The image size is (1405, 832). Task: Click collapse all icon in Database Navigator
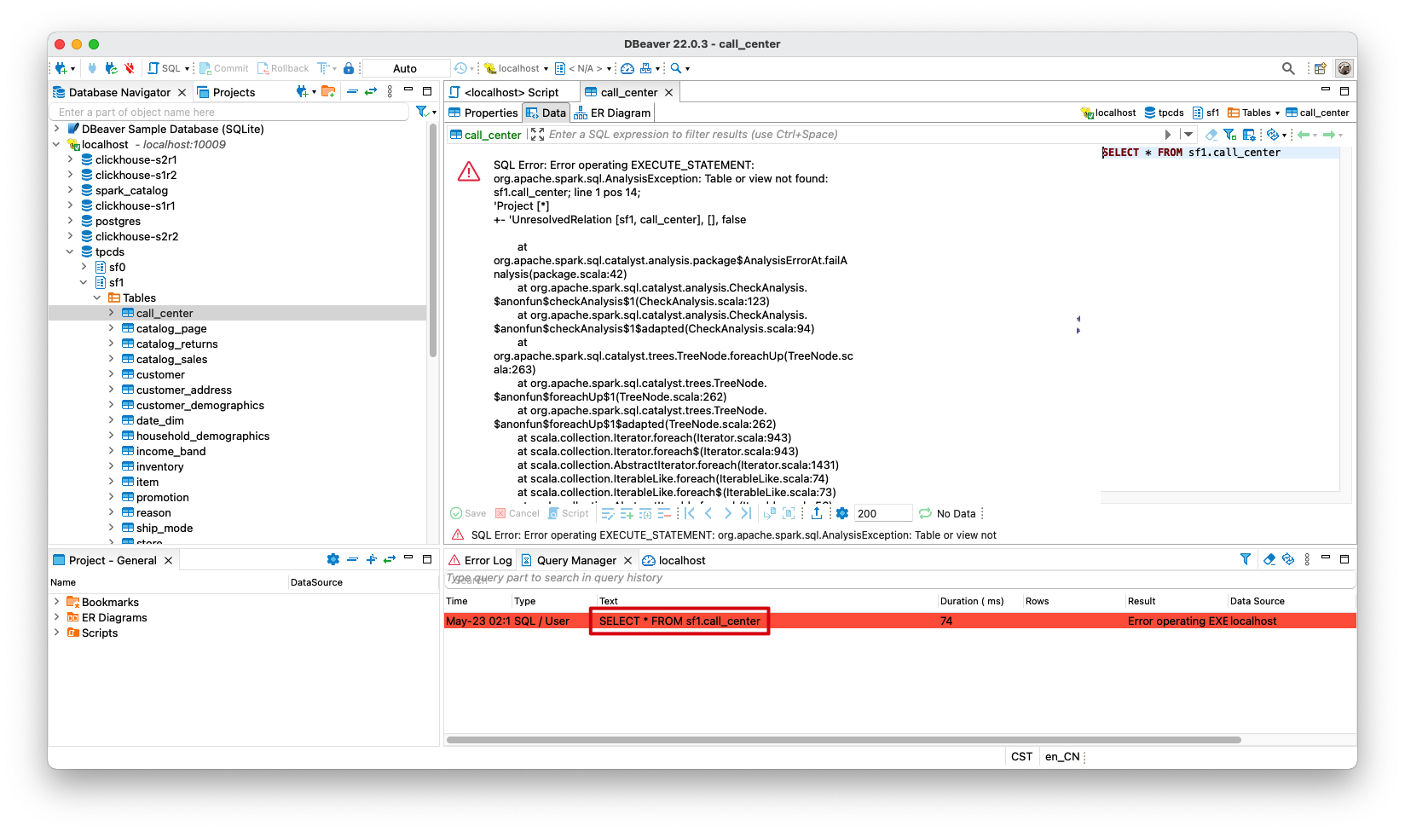tap(352, 91)
